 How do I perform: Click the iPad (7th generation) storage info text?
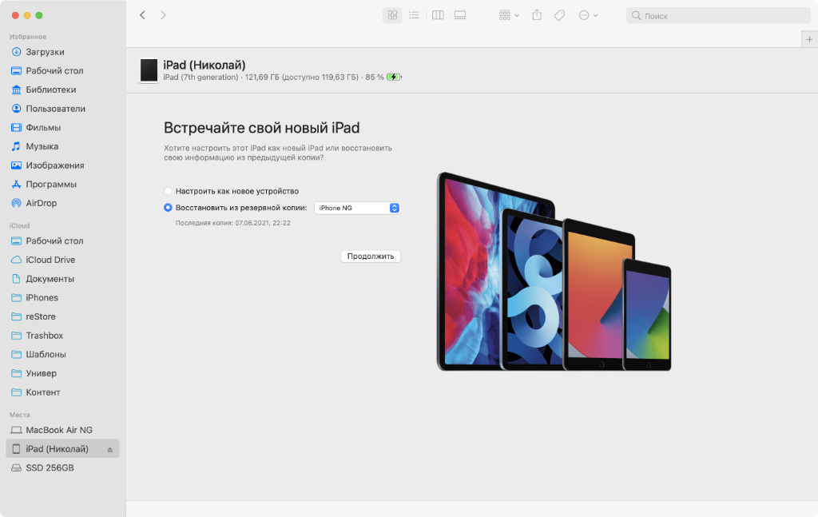click(273, 78)
